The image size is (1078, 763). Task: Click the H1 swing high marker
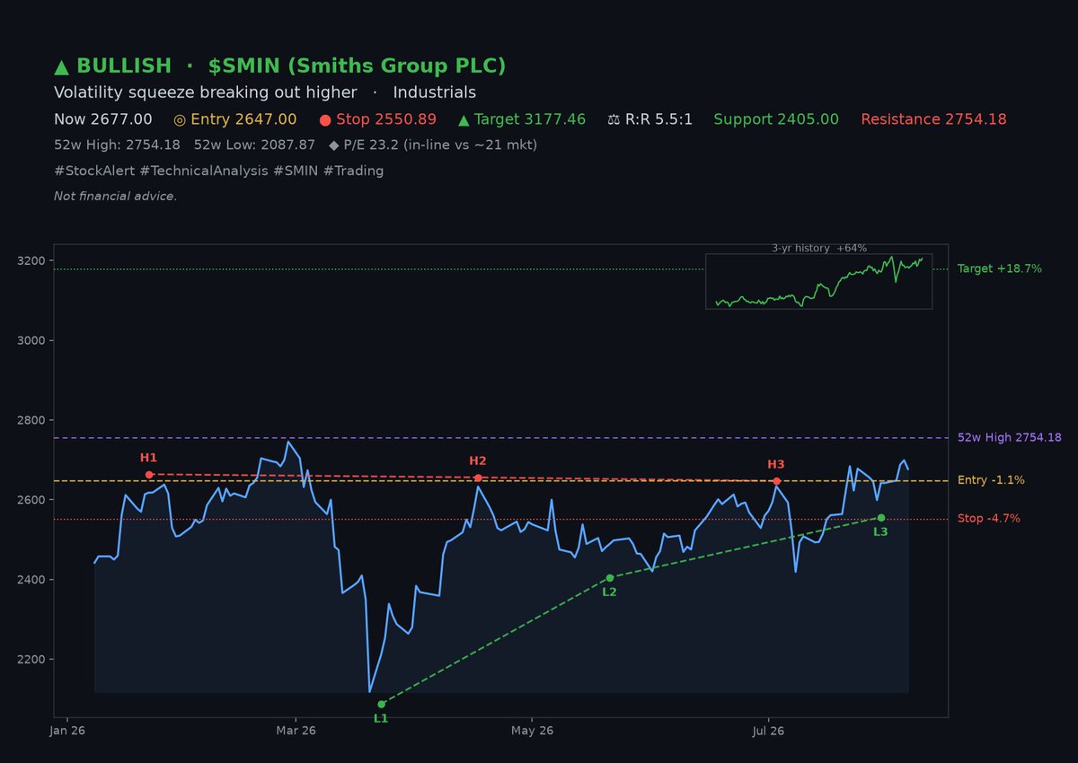[x=149, y=474]
